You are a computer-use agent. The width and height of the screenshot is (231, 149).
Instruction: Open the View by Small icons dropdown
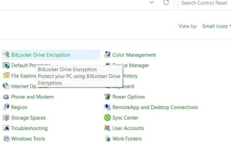(x=216, y=26)
